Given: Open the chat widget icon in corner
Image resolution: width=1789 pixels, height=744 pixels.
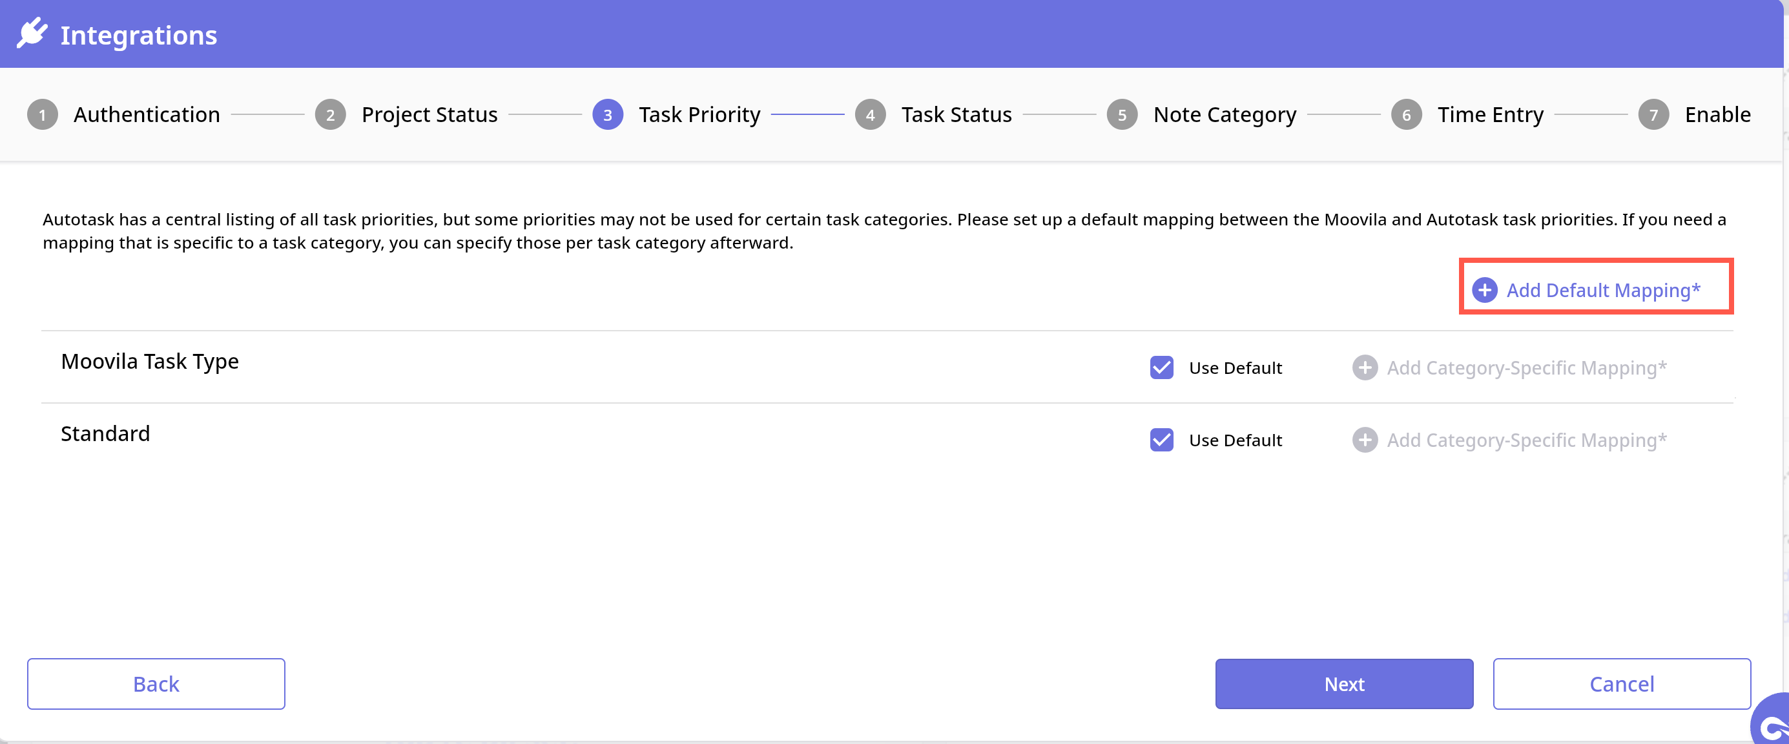Looking at the screenshot, I should pos(1772,725).
